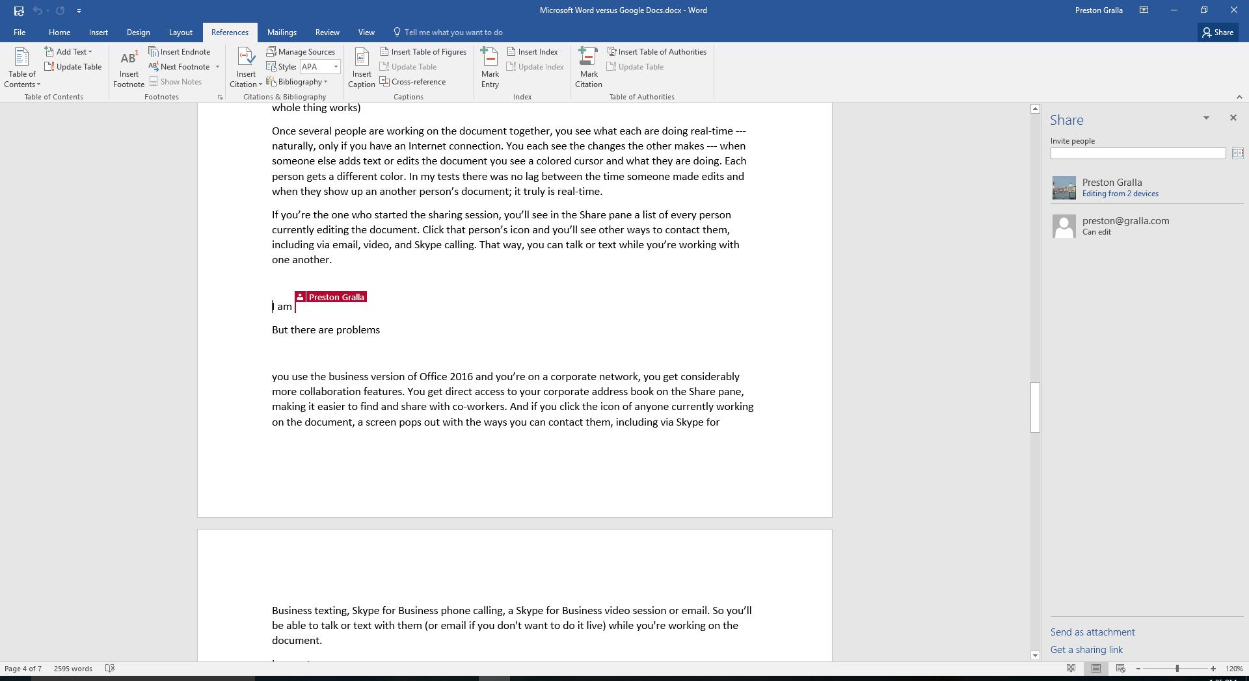Switch to Web Layout view
The height and width of the screenshot is (681, 1249).
(x=1120, y=668)
